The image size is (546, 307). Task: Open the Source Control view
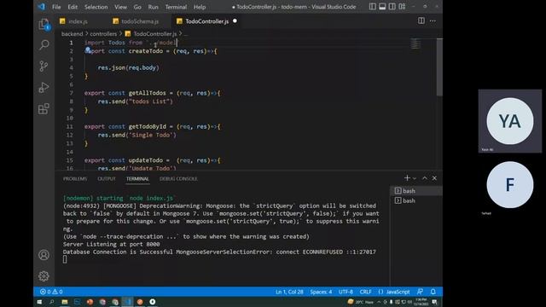(x=44, y=67)
